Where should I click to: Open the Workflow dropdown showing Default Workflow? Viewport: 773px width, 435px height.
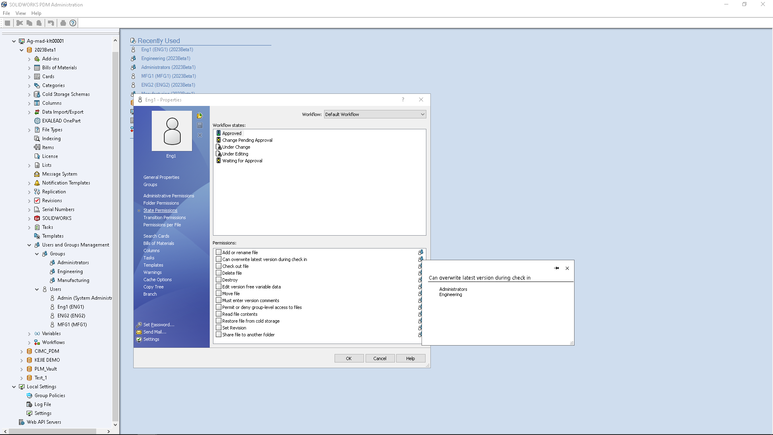(x=422, y=114)
